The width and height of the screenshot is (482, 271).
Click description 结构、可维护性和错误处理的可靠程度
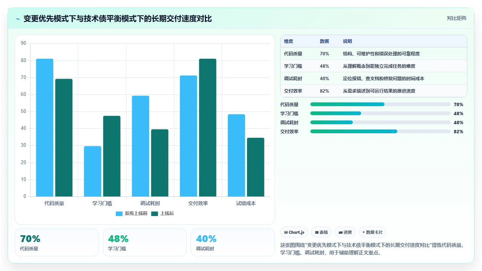click(x=381, y=53)
